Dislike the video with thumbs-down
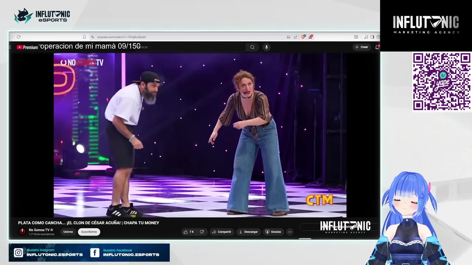The width and height of the screenshot is (472, 265). (x=202, y=232)
